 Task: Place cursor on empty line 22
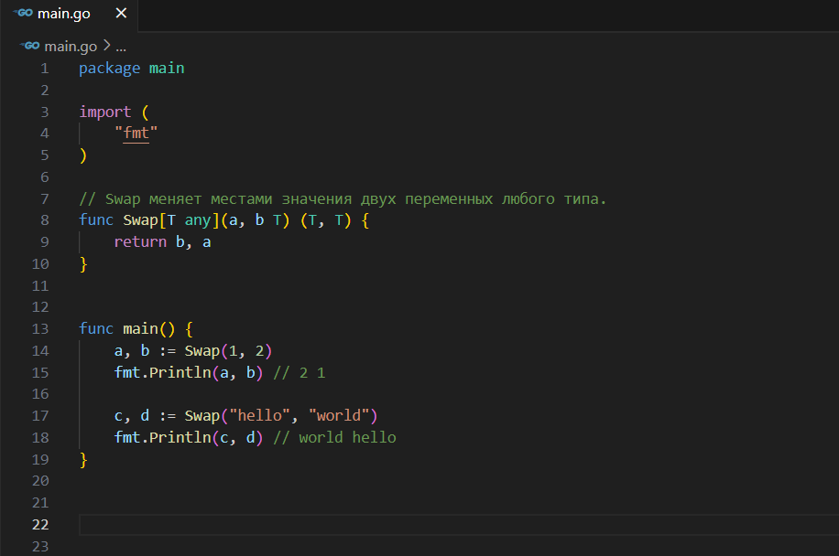click(459, 525)
